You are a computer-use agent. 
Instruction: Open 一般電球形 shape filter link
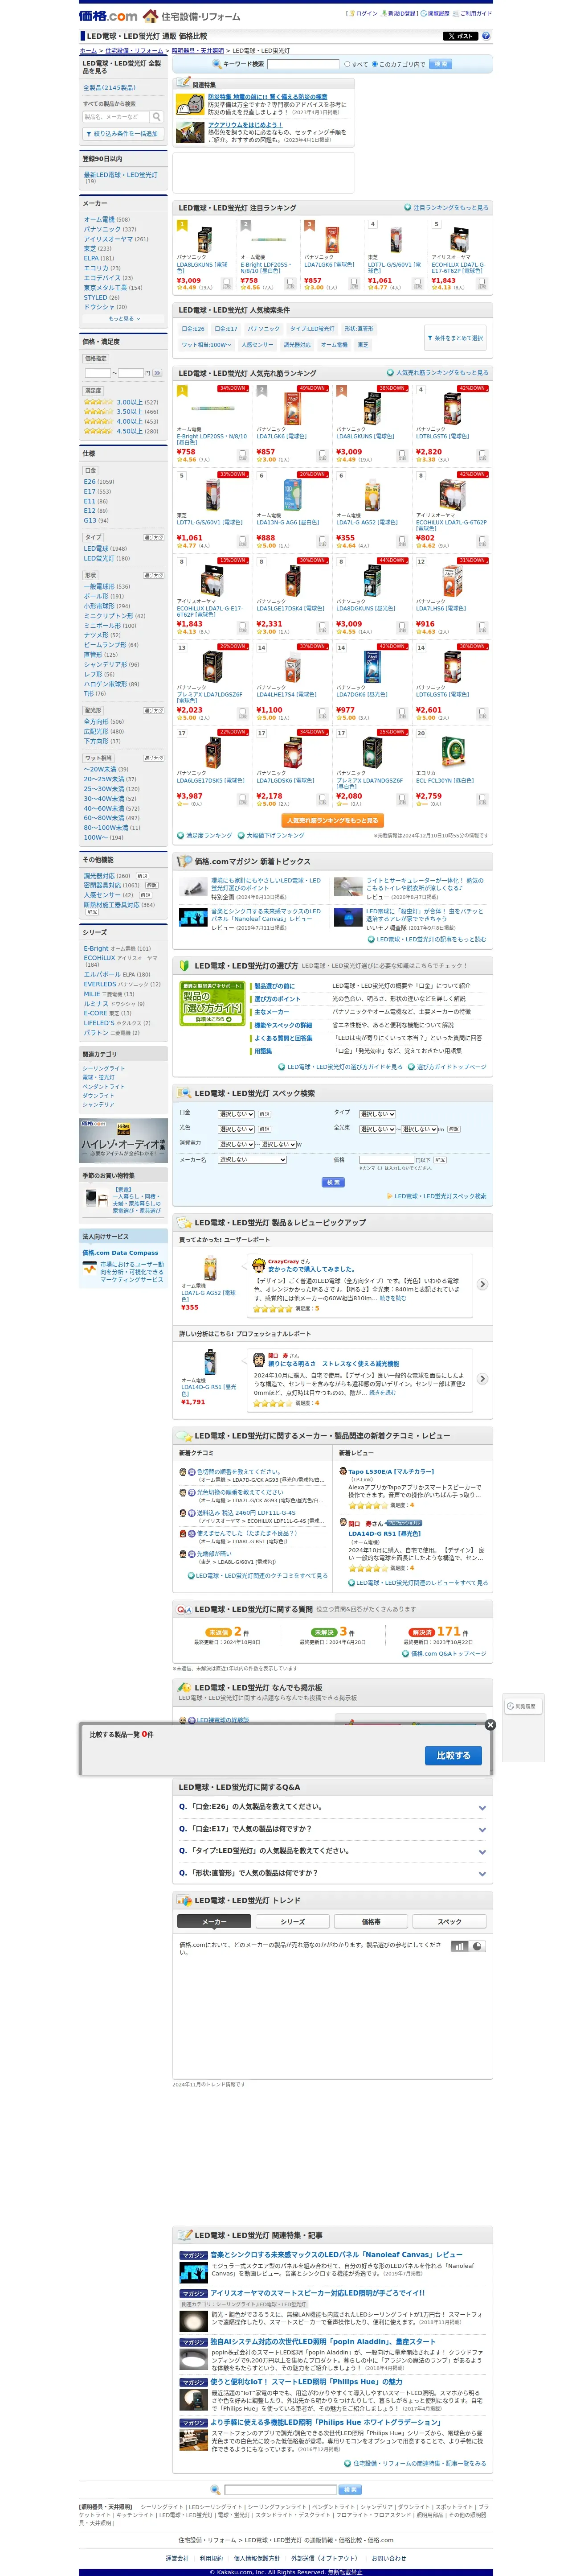[x=99, y=587]
